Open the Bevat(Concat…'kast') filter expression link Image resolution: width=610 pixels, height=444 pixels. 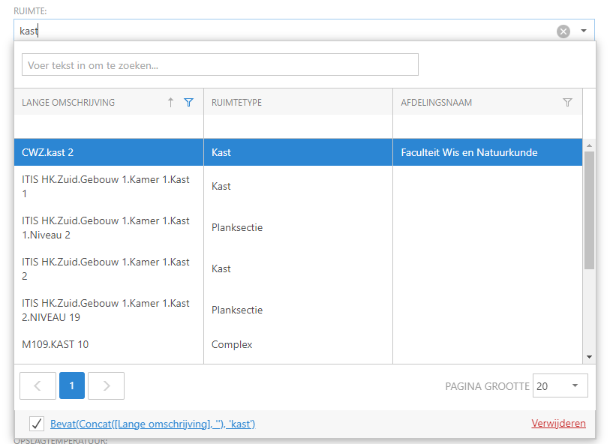(152, 424)
